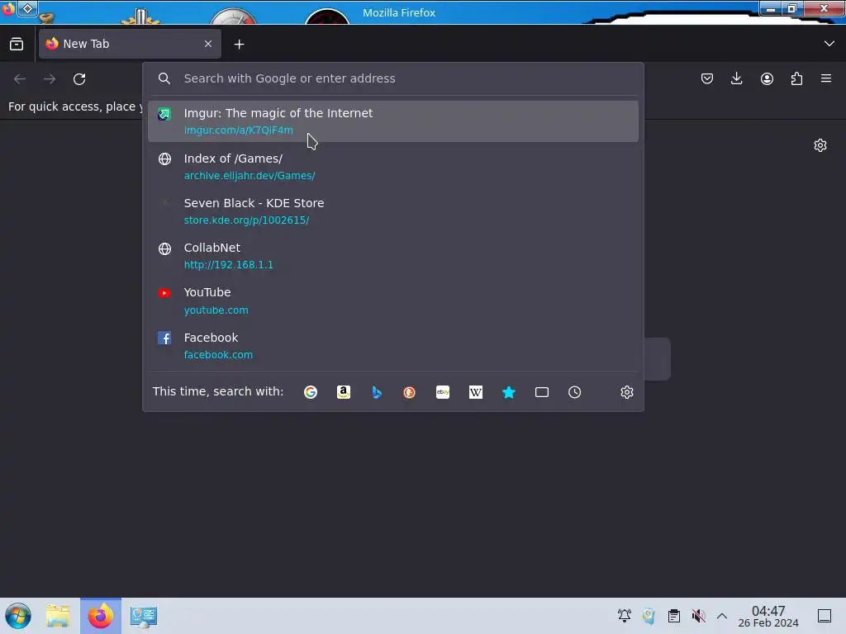Open Imgur: The magic of the Internet suggestion

[392, 121]
